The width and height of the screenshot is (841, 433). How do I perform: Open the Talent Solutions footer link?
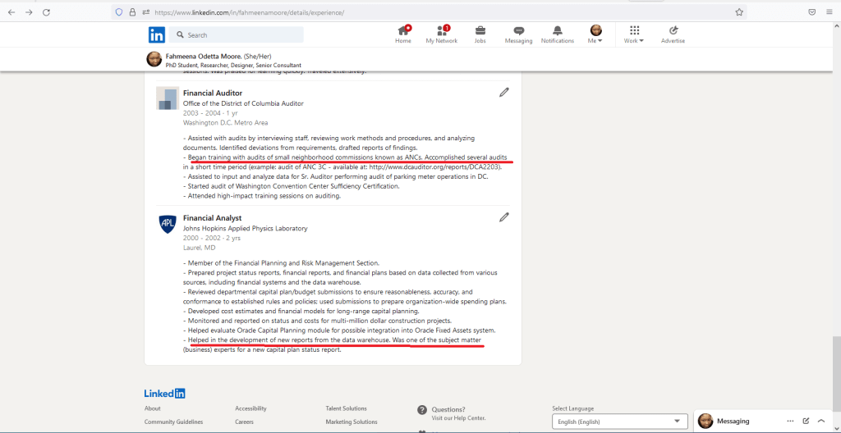[346, 408]
